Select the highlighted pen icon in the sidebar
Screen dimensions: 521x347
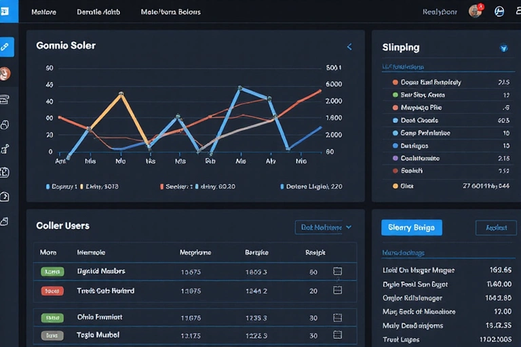point(6,47)
